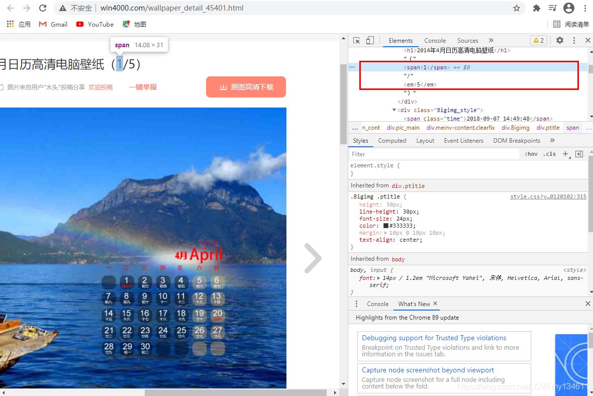Open the reading list 阅读清单
The image size is (593, 396).
pos(571,24)
